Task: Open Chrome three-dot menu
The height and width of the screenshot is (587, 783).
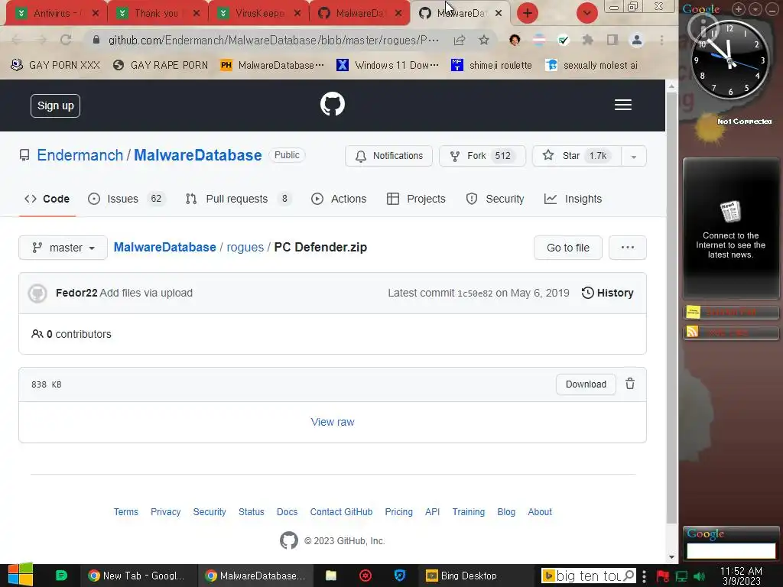Action: [661, 40]
